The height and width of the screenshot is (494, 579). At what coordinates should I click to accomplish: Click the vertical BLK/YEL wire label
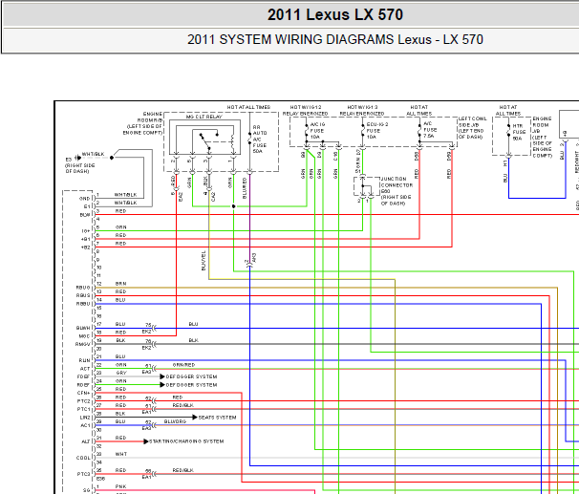[204, 260]
